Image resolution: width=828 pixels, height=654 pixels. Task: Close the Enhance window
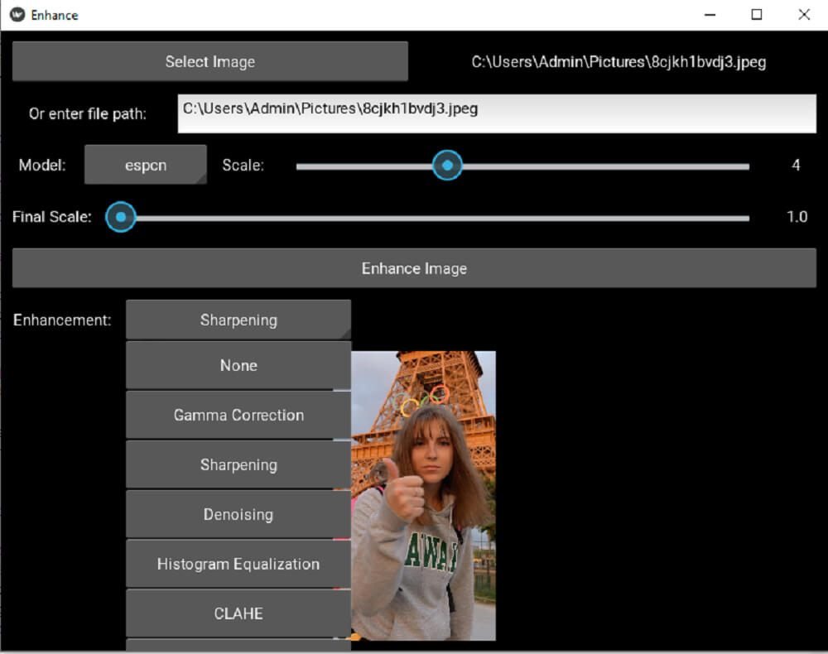point(803,15)
